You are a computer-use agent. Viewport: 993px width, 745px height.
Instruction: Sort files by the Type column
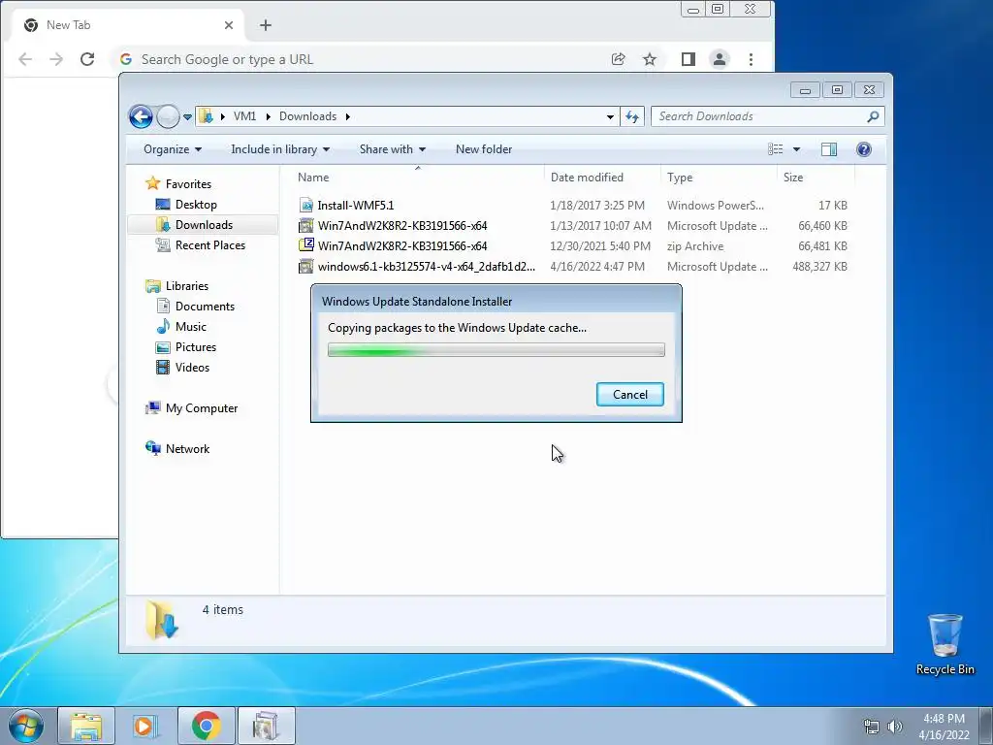pyautogui.click(x=719, y=178)
